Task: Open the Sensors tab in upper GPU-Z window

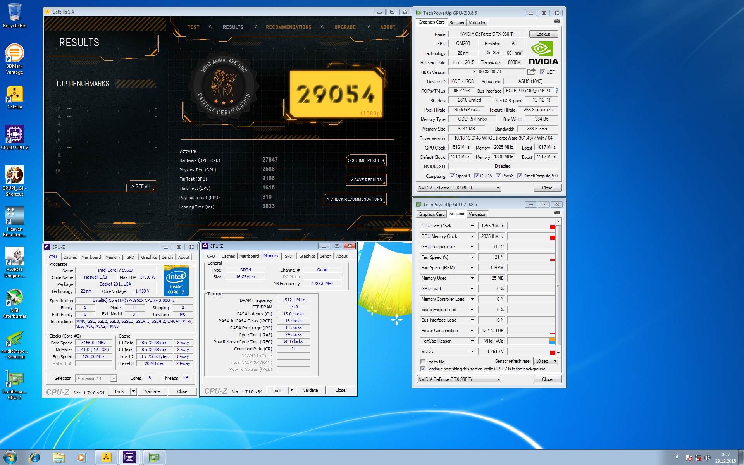Action: pyautogui.click(x=456, y=23)
